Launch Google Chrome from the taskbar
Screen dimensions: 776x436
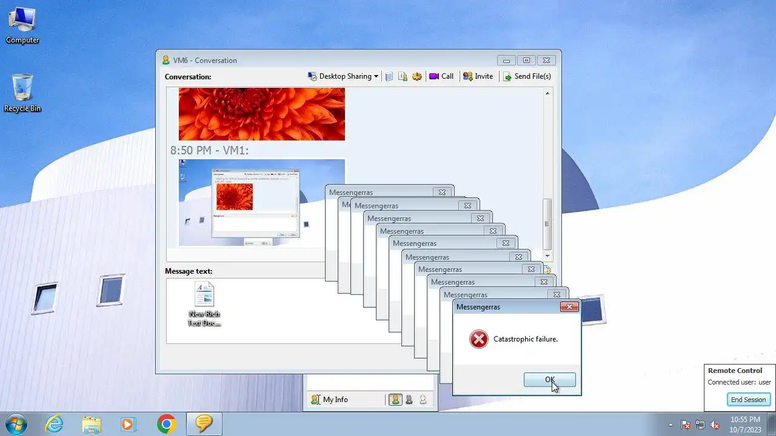click(166, 424)
